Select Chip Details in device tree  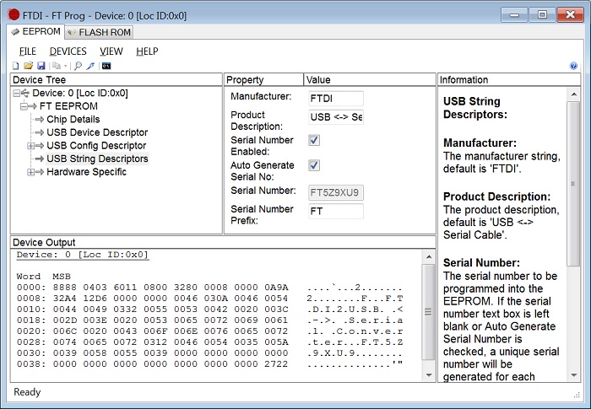click(73, 120)
